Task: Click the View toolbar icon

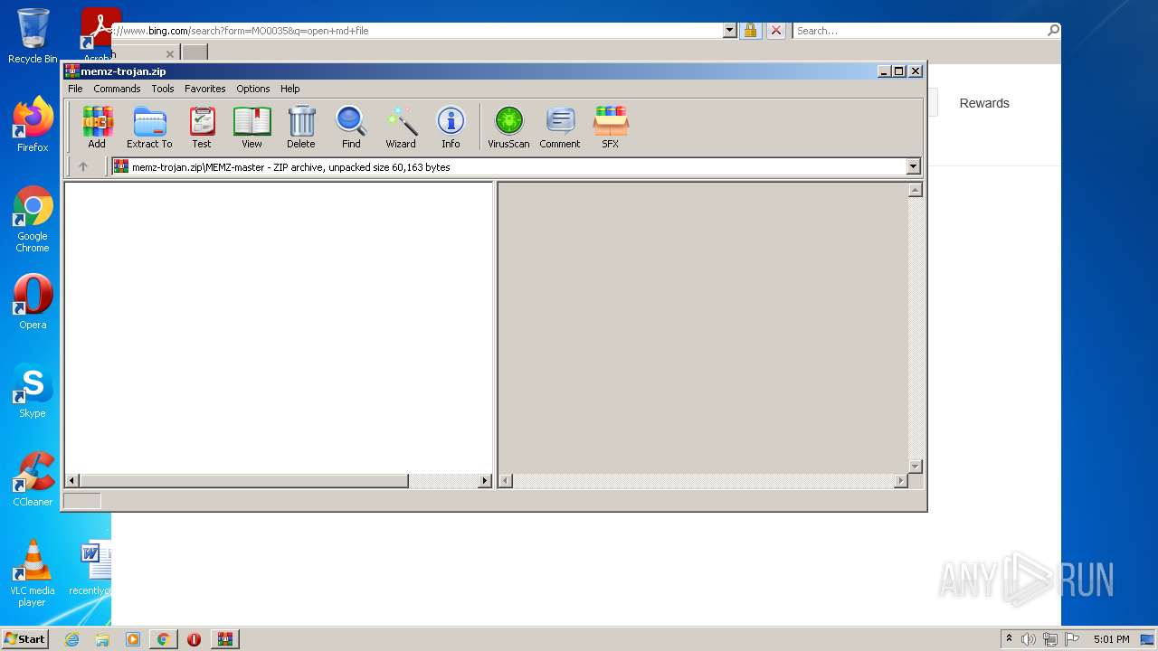Action: click(252, 127)
